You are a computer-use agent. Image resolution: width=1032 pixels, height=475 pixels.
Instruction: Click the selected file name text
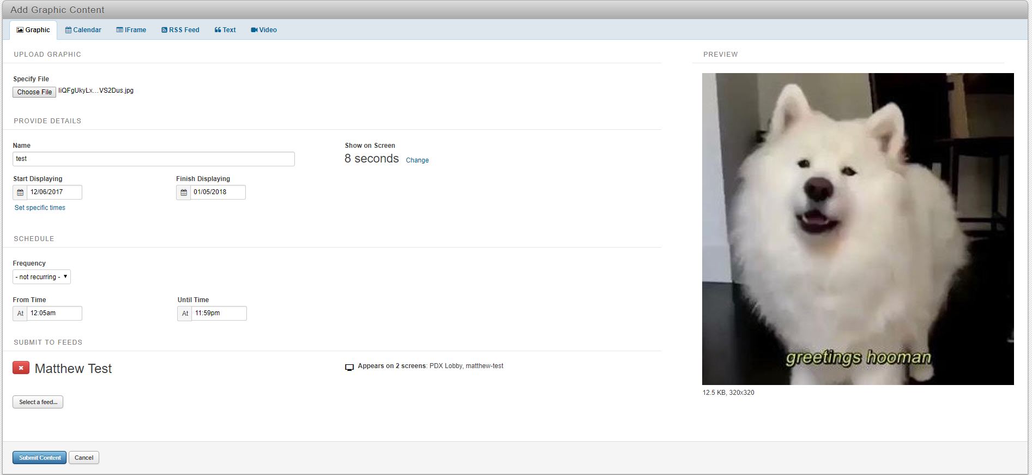click(x=96, y=91)
